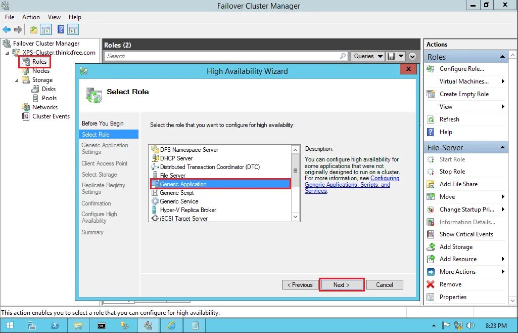The image size is (518, 333).
Task: Collapse the XPS-Cluster.thinkxfree.com tree node
Action: click(x=7, y=53)
